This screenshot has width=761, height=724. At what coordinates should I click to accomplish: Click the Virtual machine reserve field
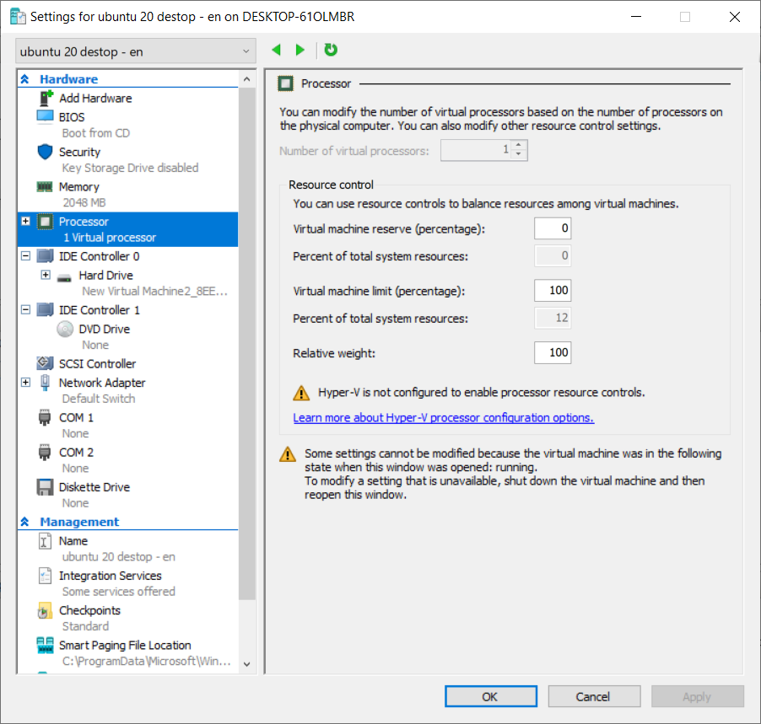553,228
